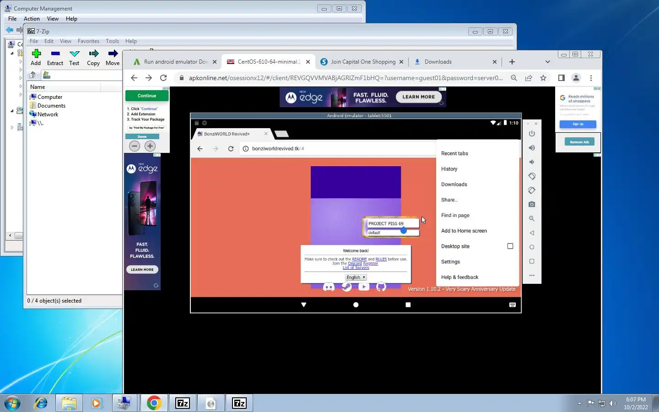Image resolution: width=659 pixels, height=412 pixels.
Task: Click the 7-Zip Test toolbar icon
Action: (x=75, y=54)
